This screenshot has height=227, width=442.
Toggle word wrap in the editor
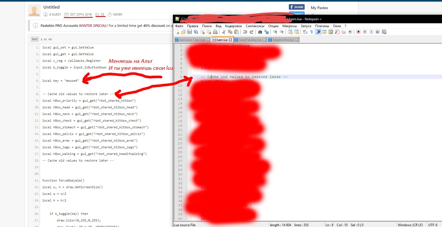305,32
